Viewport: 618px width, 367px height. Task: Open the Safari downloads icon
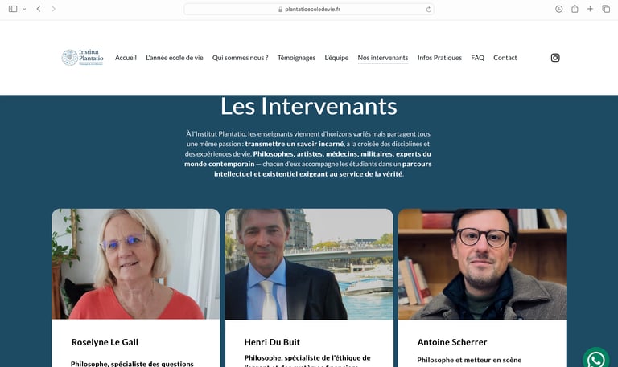click(558, 9)
